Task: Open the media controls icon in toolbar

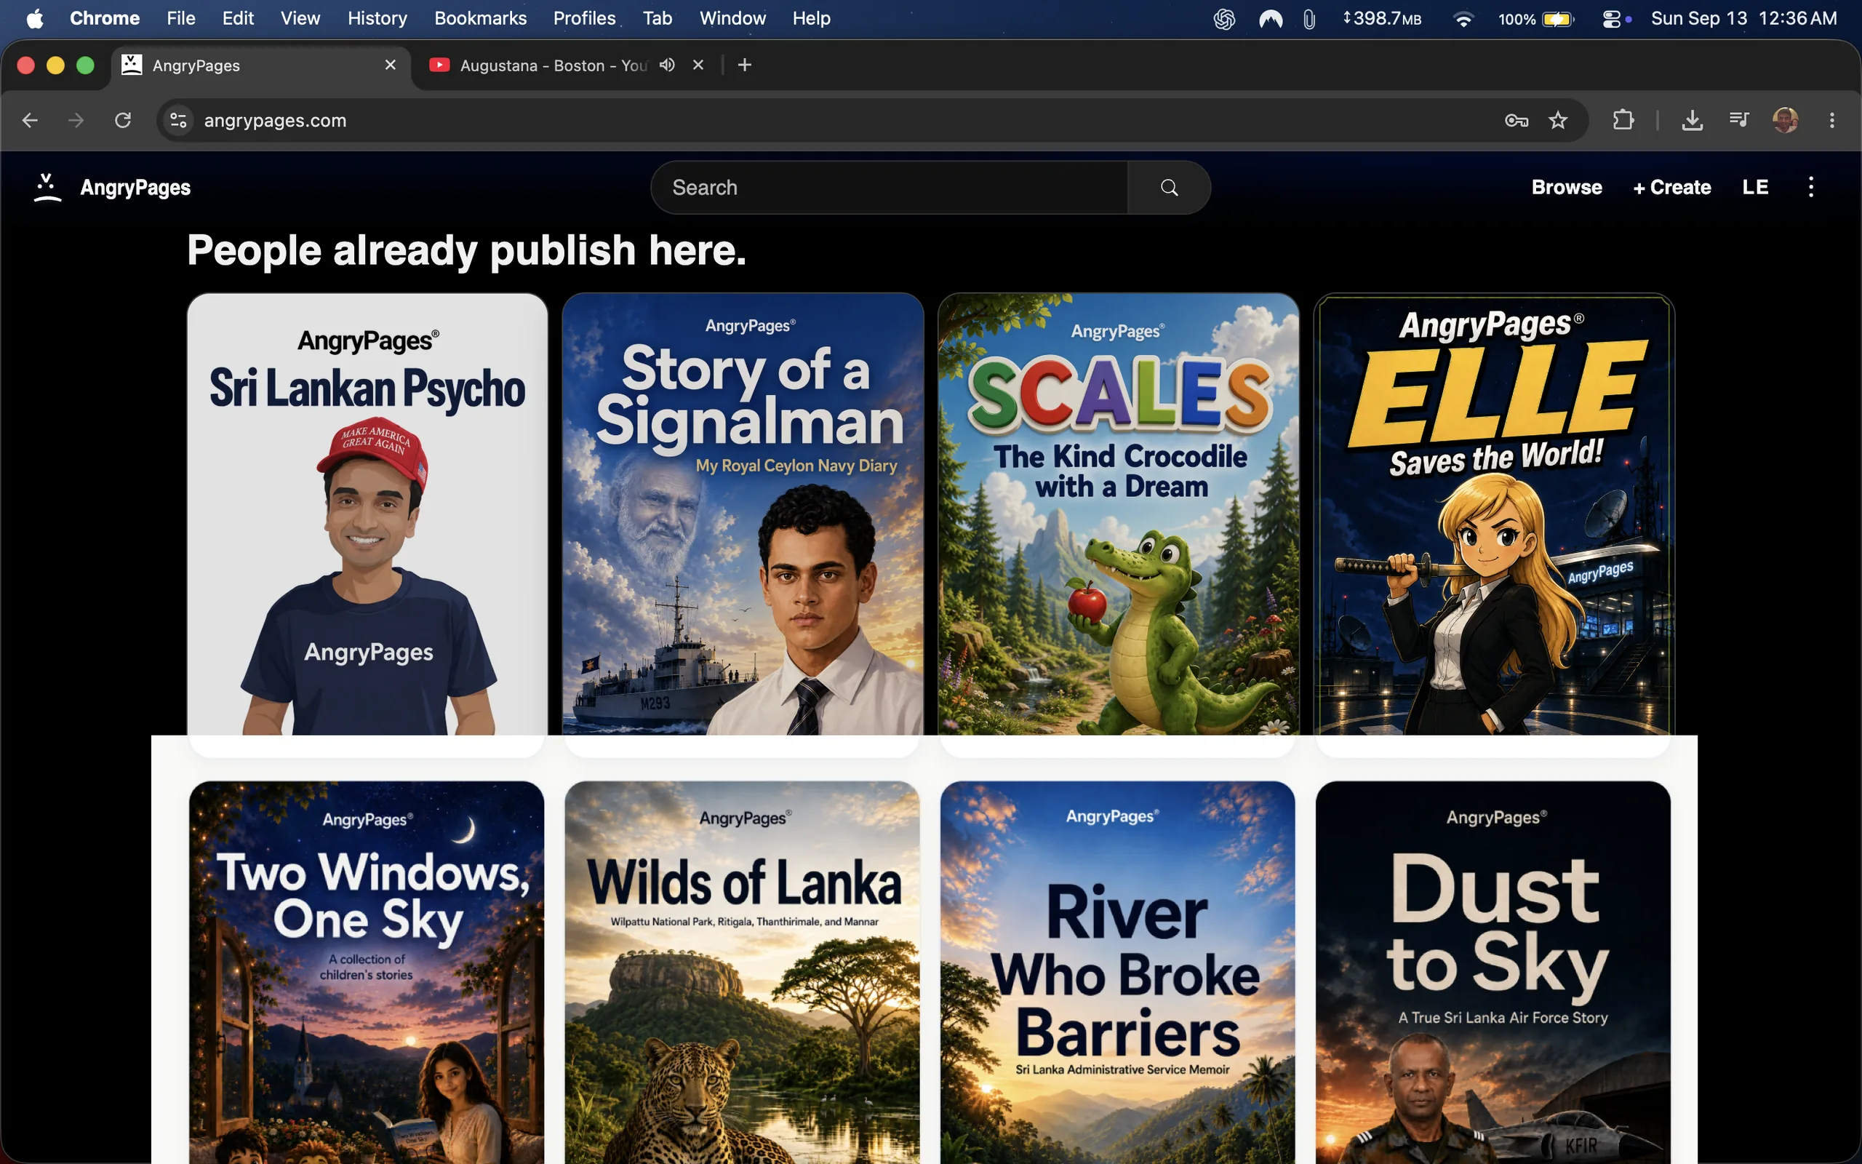Action: point(1739,120)
